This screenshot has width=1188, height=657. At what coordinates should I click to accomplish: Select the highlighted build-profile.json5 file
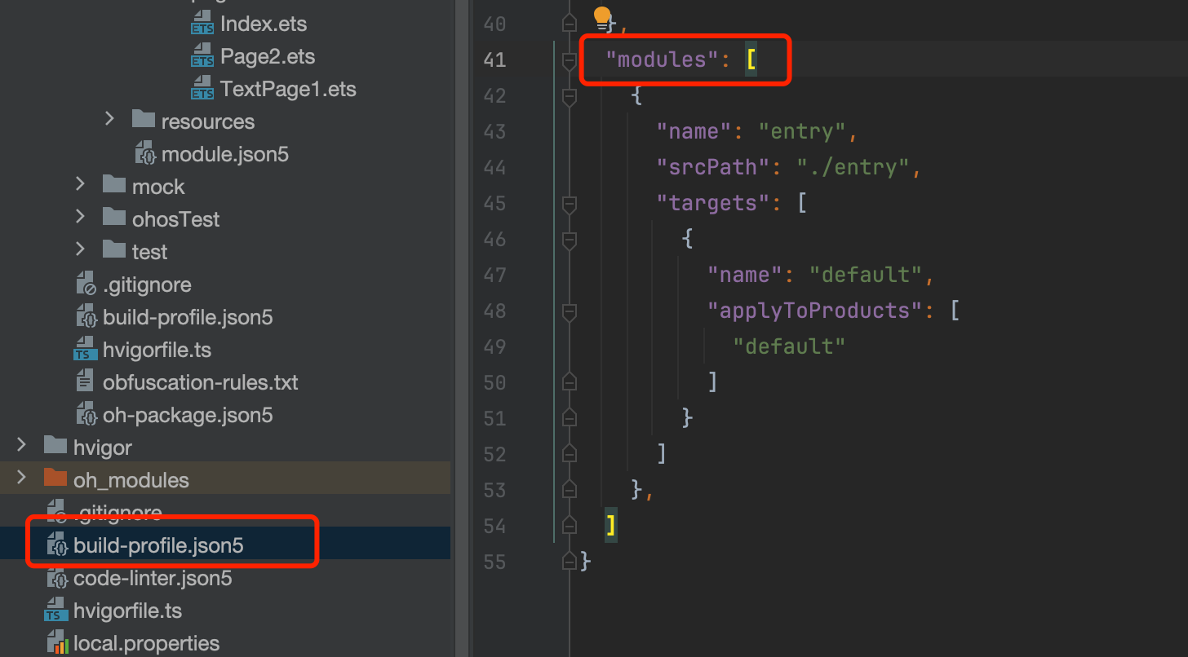(x=158, y=545)
